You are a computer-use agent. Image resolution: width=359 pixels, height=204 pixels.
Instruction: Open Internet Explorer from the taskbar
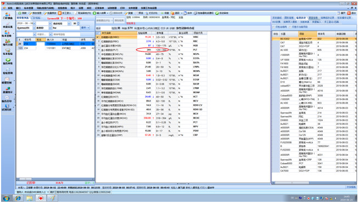pos(18,199)
